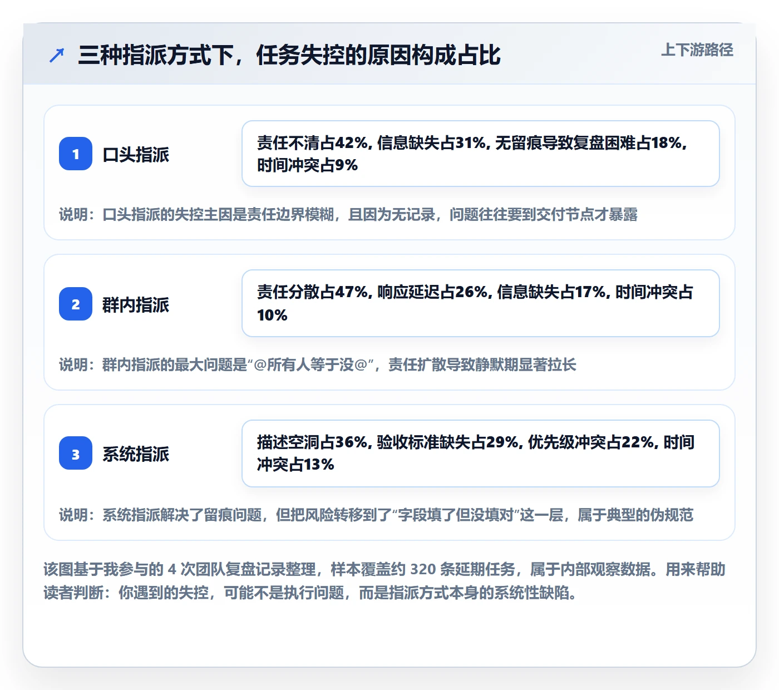Click the number 3 badge for 系统指派
Viewport: 779px width, 690px height.
tap(76, 454)
